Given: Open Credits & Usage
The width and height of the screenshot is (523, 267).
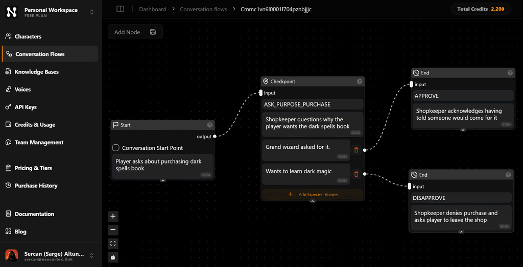Looking at the screenshot, I should coord(50,124).
